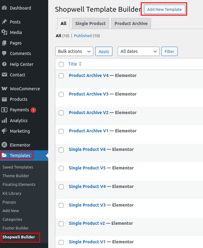Open Single Product V4 template

(87, 186)
